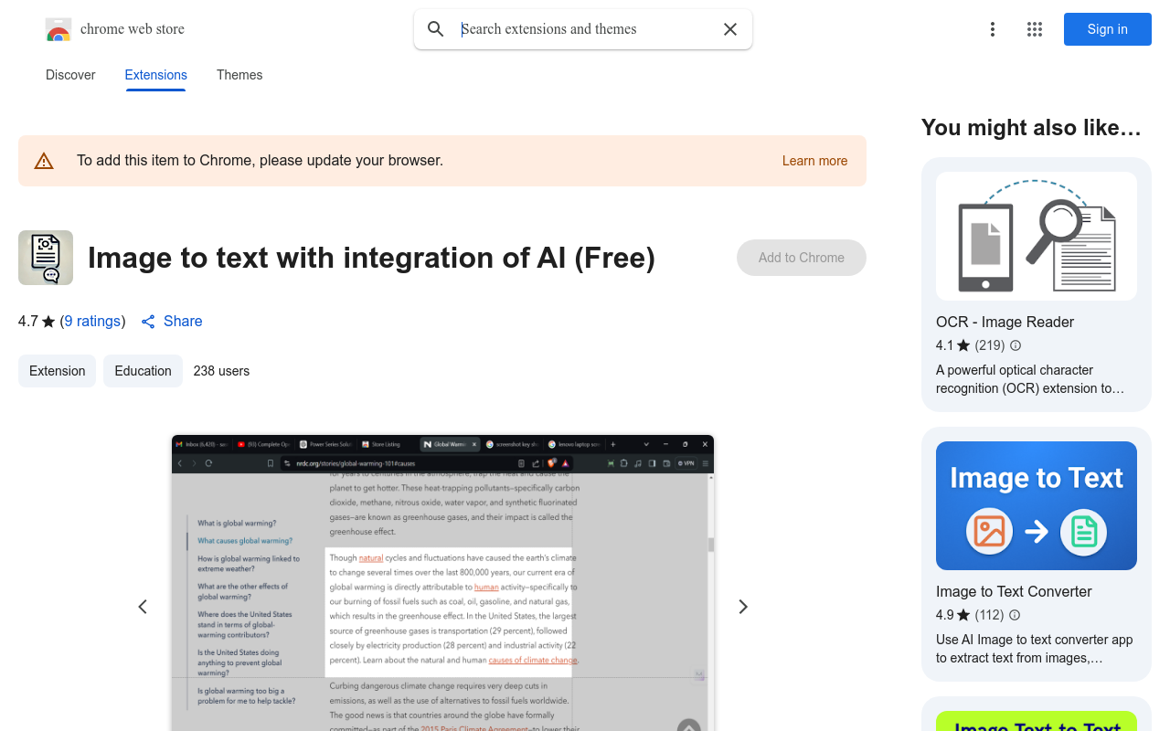Click the Share link text
Image resolution: width=1170 pixels, height=731 pixels.
183,322
